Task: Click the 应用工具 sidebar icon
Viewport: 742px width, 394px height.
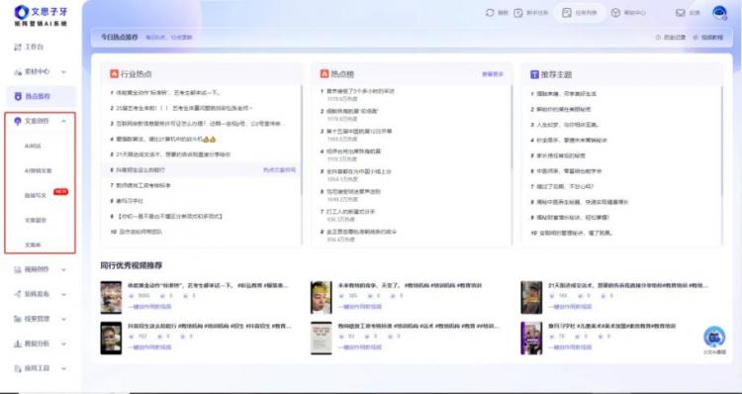Action: (x=18, y=368)
